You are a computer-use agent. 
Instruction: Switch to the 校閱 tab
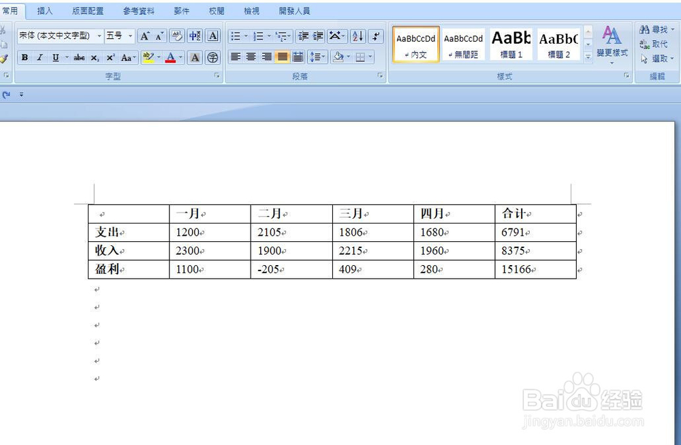click(x=217, y=11)
